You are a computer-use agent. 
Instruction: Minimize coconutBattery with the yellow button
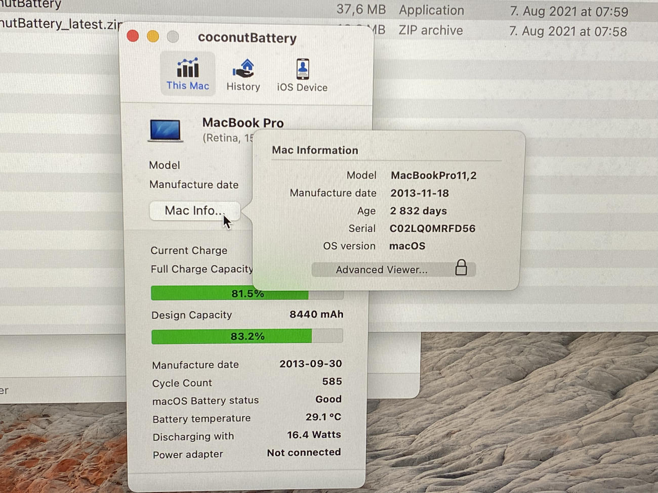pos(153,36)
